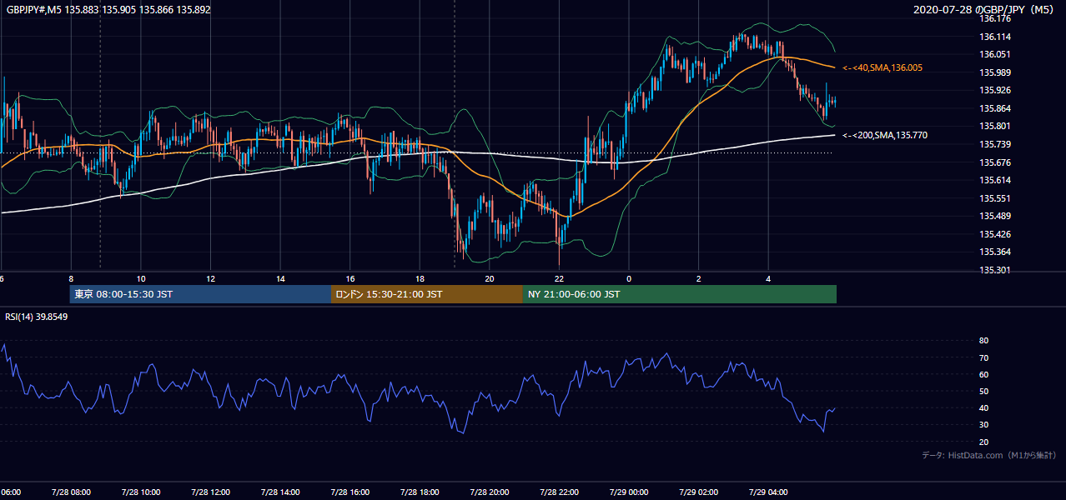Click the 7/28 18:00 bottom time label
Viewport: 1066px width, 500px height.
(420, 492)
